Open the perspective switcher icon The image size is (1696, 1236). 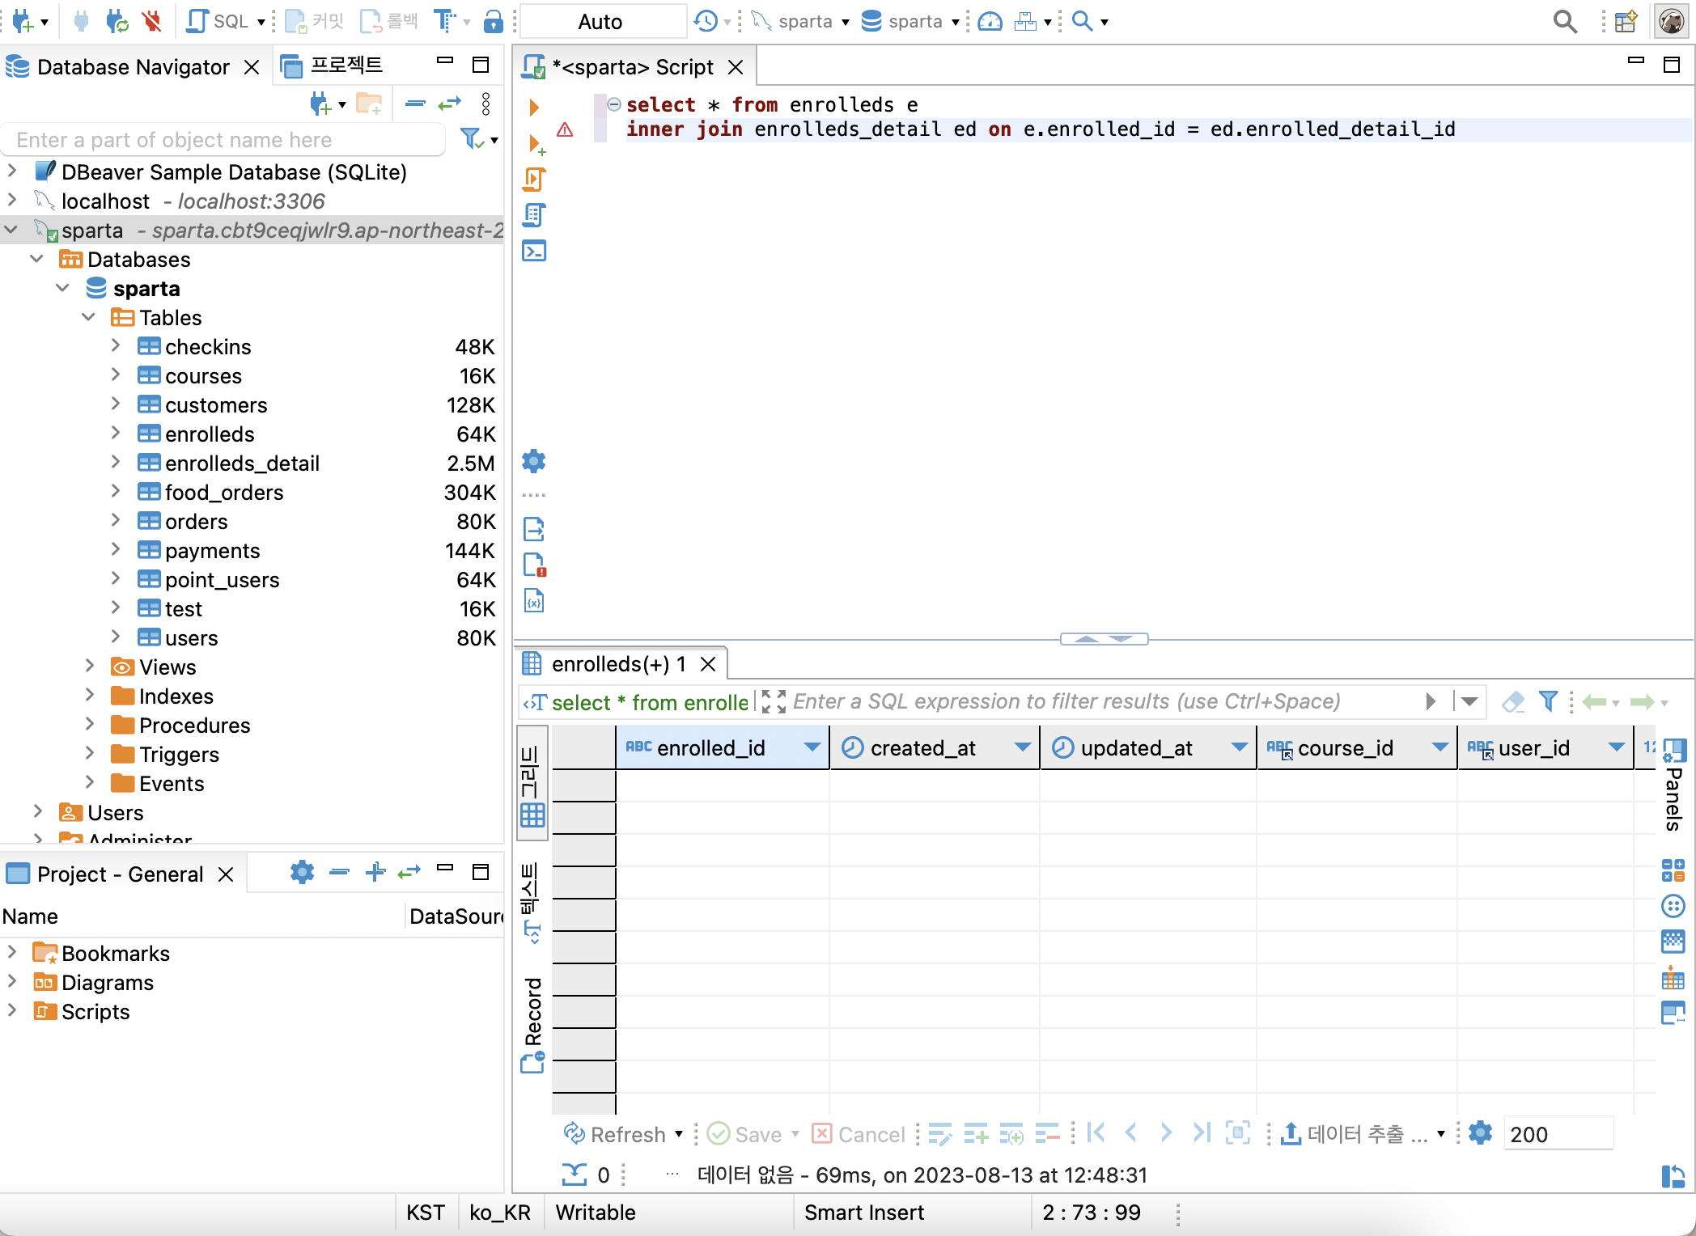(x=1626, y=21)
